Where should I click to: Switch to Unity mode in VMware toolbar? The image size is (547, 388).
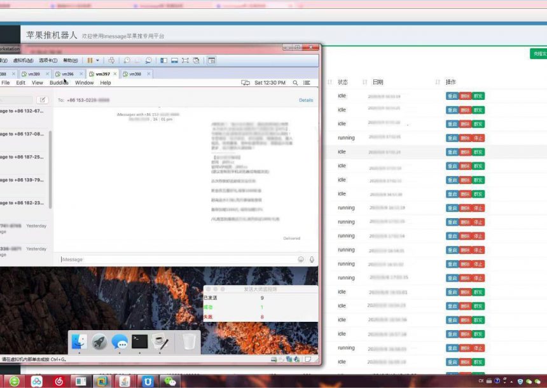pos(196,60)
